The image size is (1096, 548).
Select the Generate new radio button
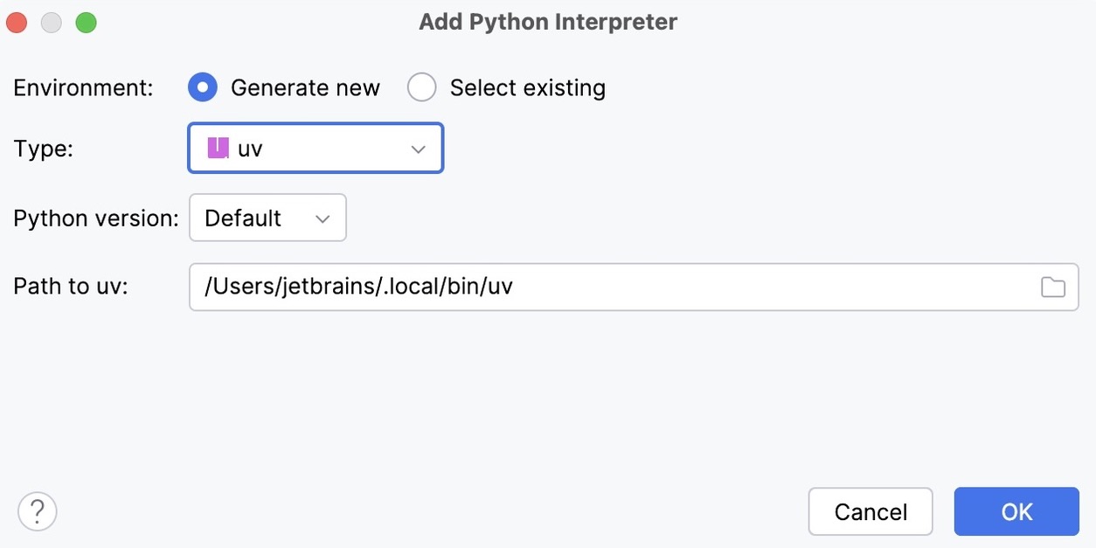[203, 87]
